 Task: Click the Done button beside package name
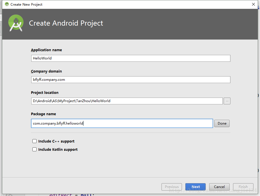222,123
